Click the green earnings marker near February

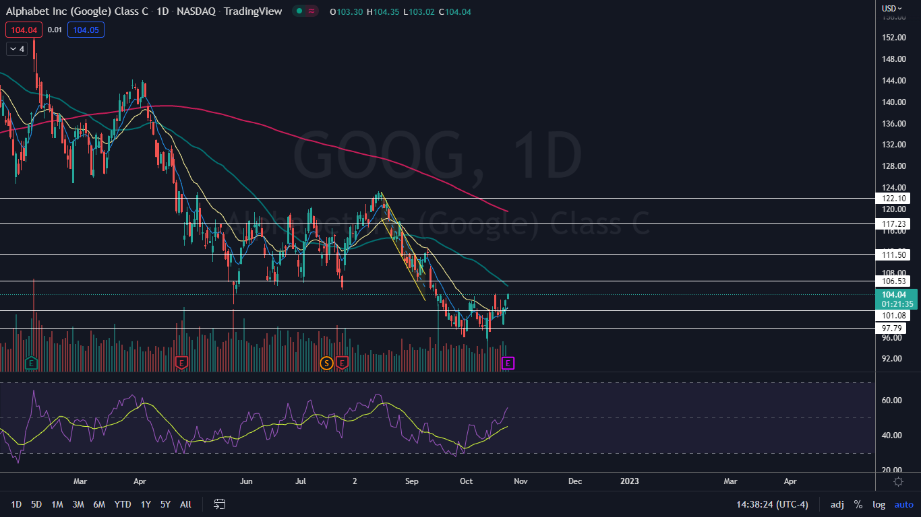click(x=30, y=363)
